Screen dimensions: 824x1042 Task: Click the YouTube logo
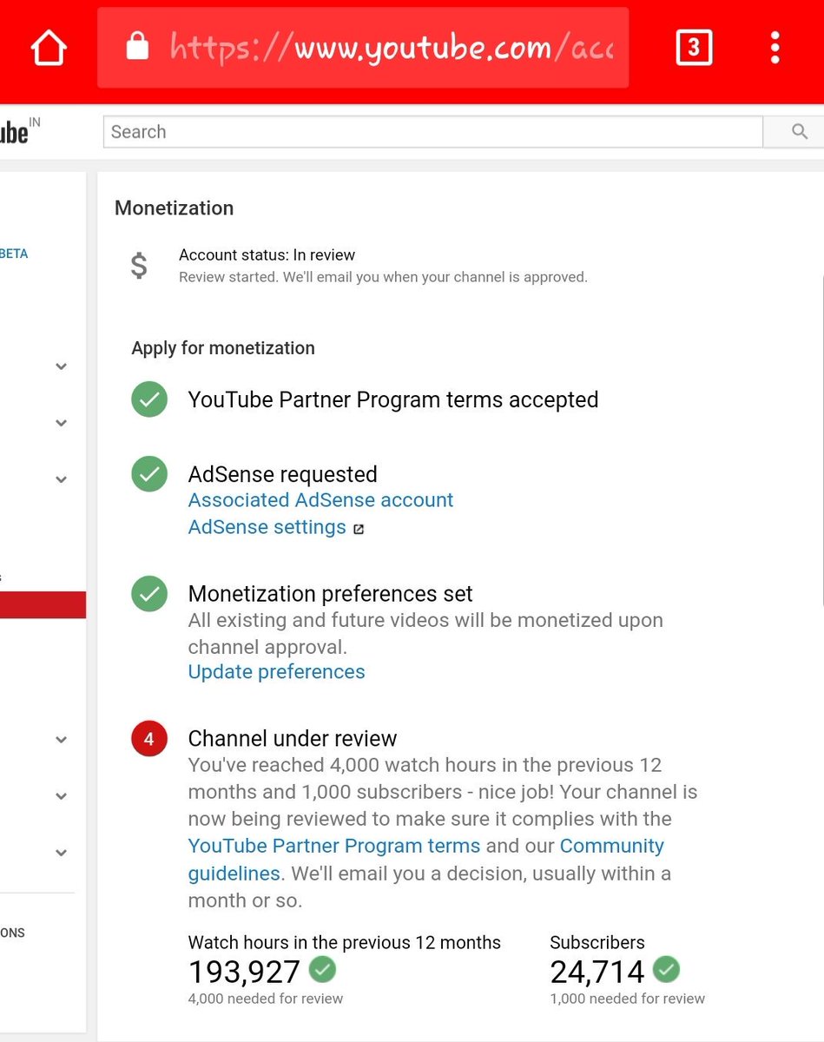click(x=19, y=131)
